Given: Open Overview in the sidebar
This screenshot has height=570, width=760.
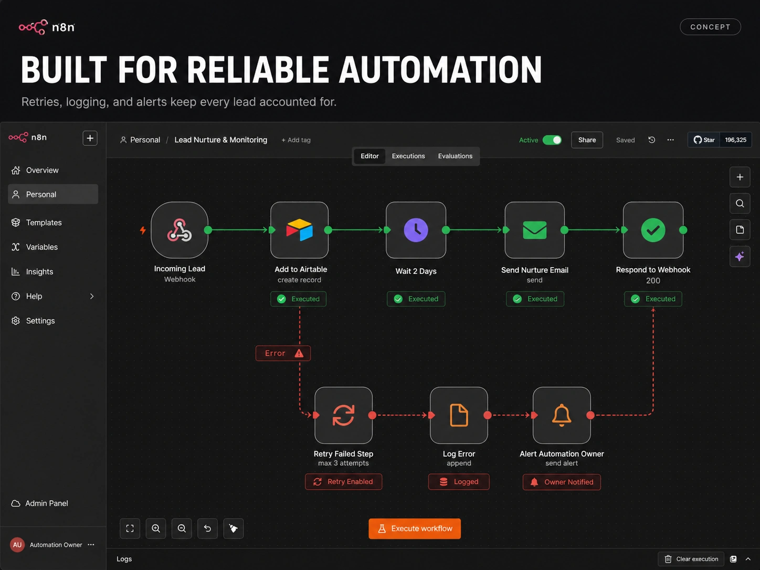Looking at the screenshot, I should [x=53, y=170].
